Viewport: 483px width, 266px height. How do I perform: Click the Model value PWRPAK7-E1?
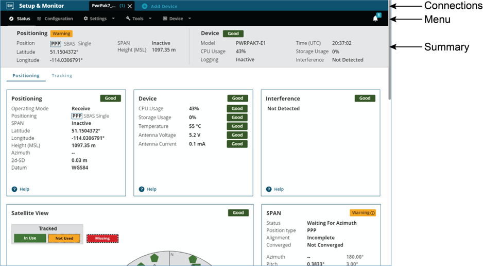[251, 43]
